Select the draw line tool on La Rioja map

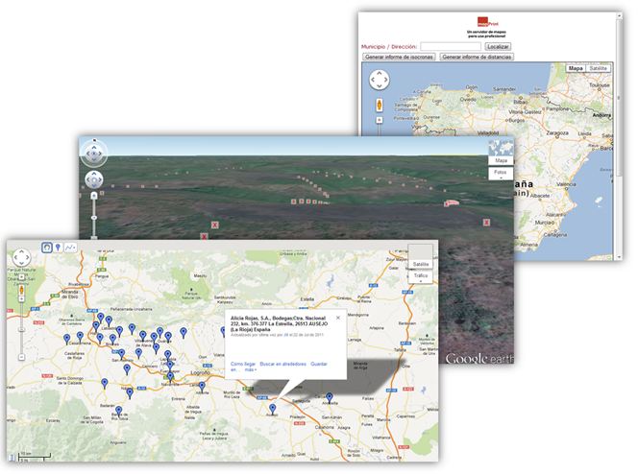click(70, 247)
